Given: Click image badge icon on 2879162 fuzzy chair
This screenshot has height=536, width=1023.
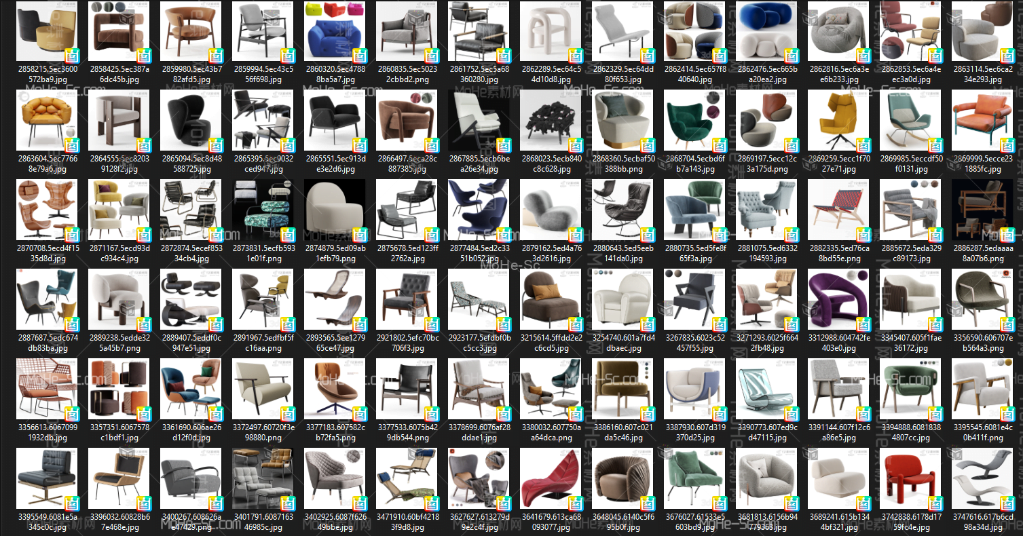Looking at the screenshot, I should tap(575, 235).
